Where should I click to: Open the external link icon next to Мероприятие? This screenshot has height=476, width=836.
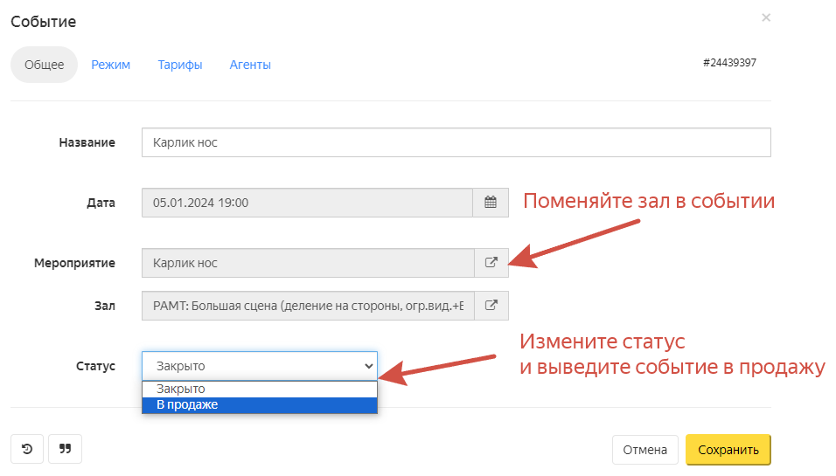pos(491,262)
